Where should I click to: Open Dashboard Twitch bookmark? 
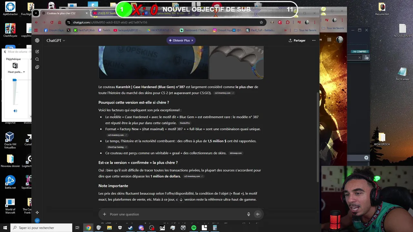pos(194,30)
